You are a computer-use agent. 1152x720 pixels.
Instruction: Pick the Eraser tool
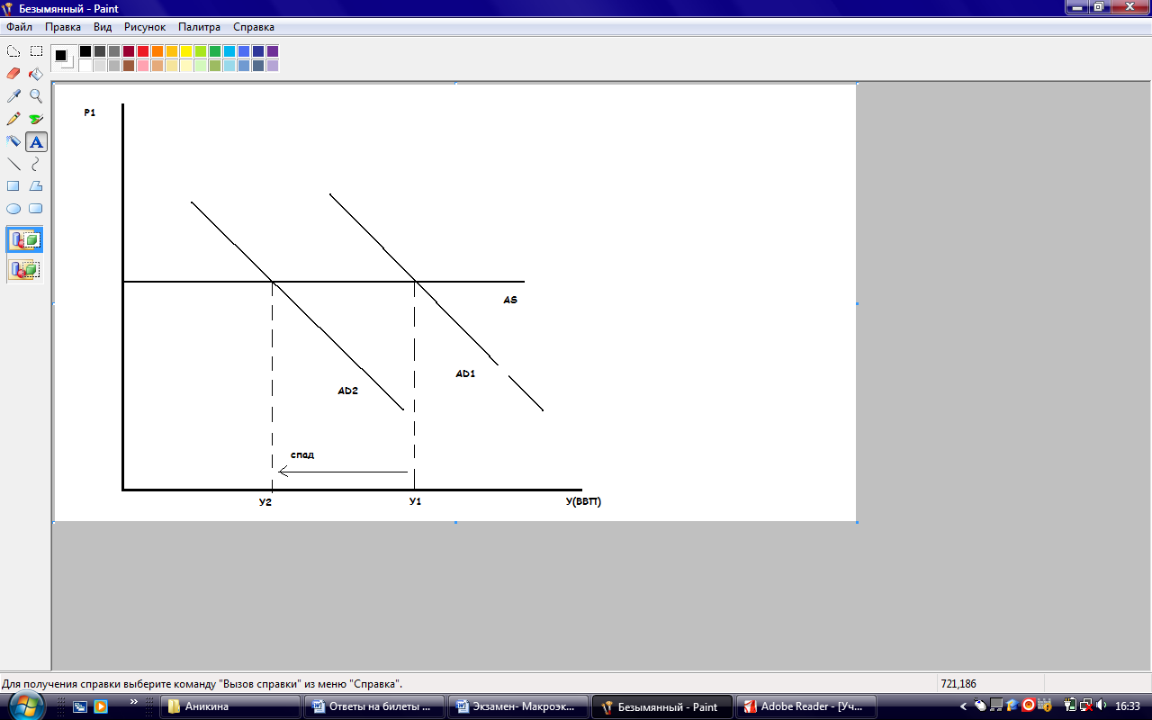tap(13, 74)
